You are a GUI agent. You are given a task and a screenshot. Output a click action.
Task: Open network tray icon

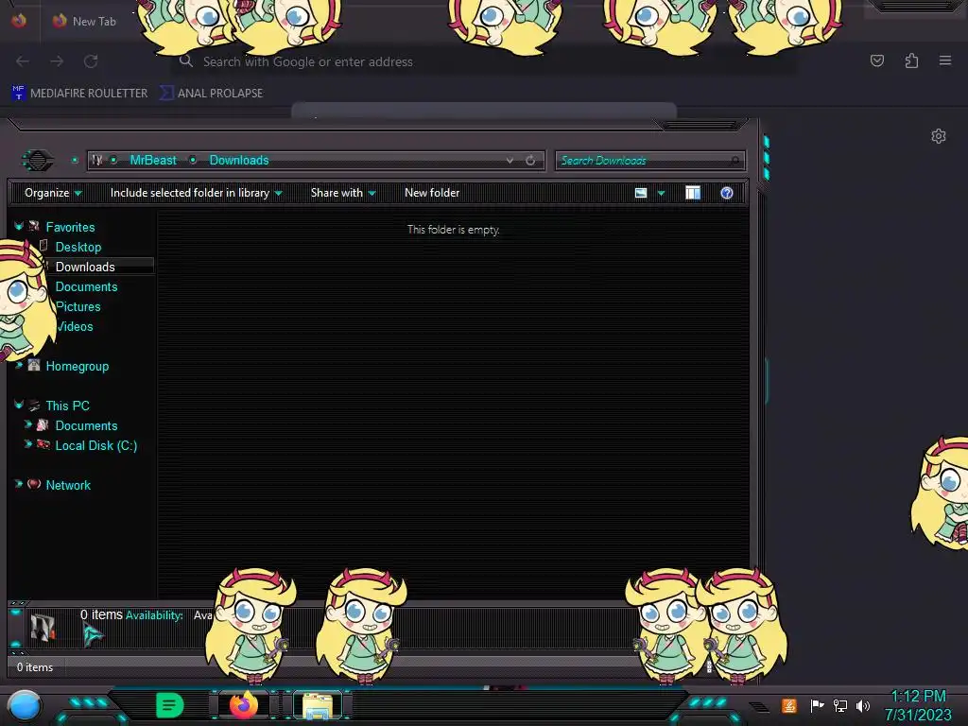click(x=839, y=705)
